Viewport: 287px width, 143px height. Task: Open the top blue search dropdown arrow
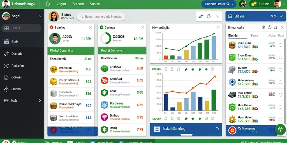[232, 4]
